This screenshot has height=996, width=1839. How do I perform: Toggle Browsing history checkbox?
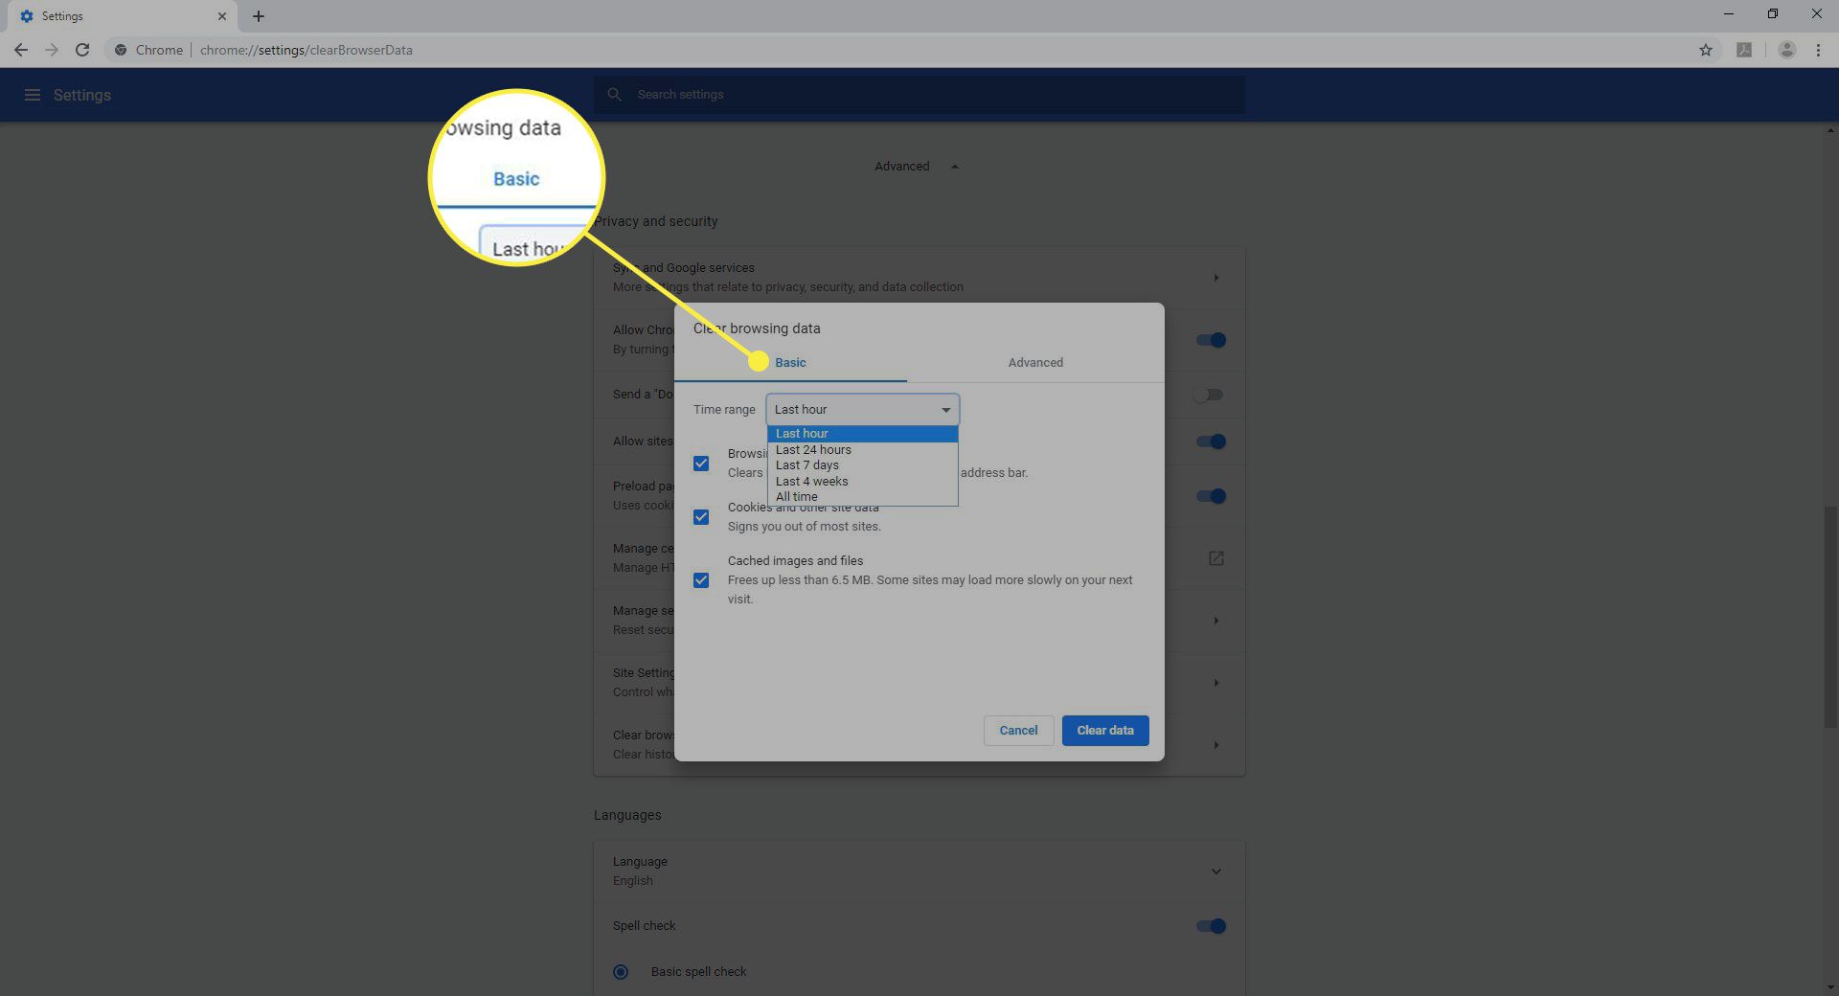click(x=701, y=464)
